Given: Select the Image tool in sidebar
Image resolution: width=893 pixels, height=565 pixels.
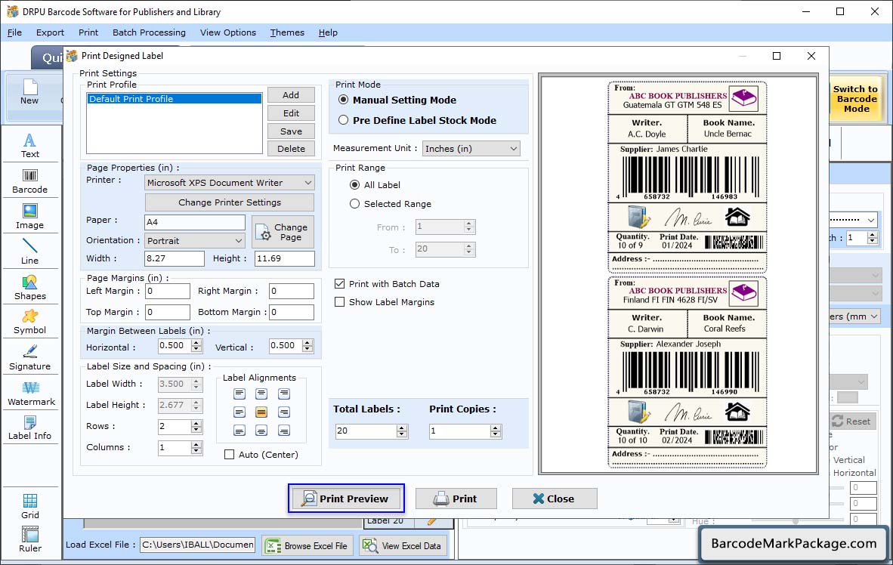Looking at the screenshot, I should click(x=29, y=217).
